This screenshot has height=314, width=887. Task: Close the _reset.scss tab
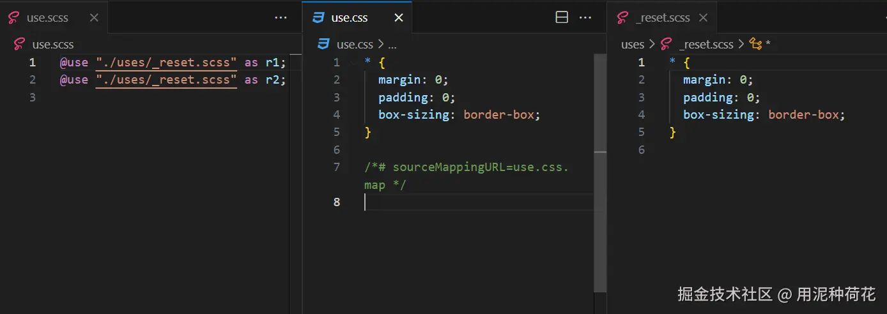pos(703,18)
